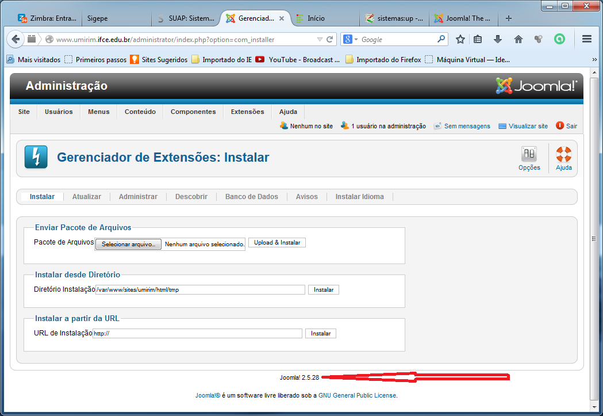This screenshot has height=416, width=603.
Task: Click the Opções toolbar icon
Action: tap(529, 159)
